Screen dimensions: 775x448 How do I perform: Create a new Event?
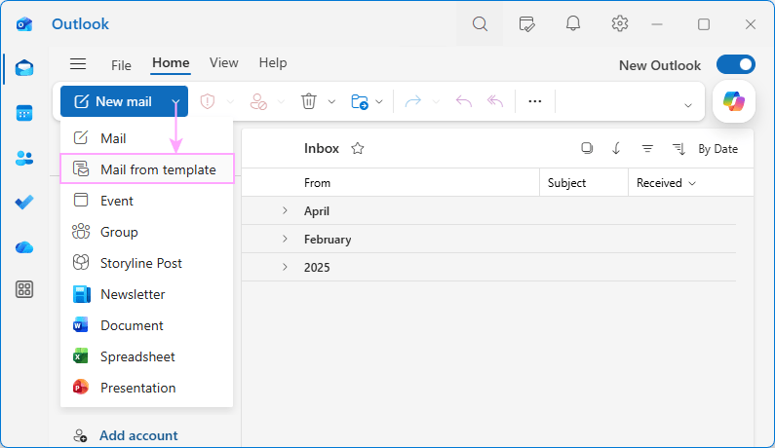146,201
